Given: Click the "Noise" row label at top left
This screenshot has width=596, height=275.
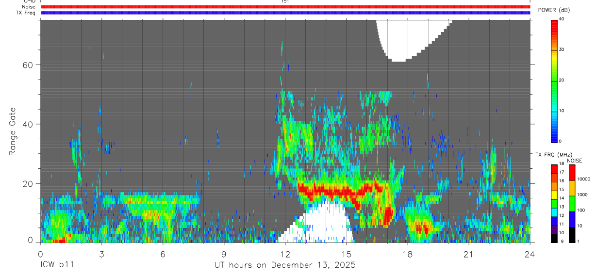Looking at the screenshot, I should (29, 7).
